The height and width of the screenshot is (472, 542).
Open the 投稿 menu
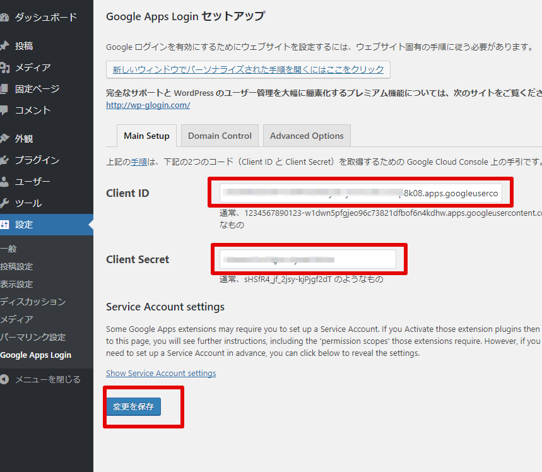[24, 45]
